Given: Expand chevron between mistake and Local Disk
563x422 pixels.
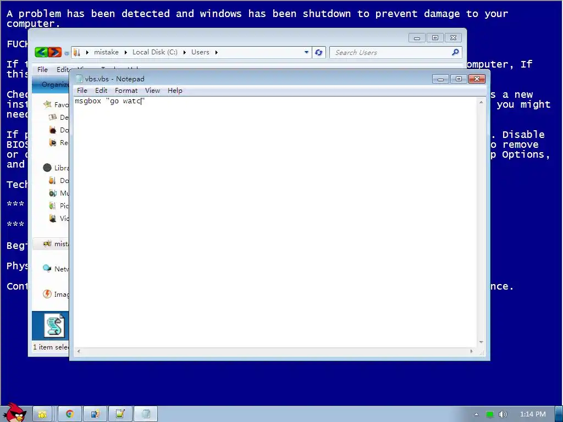Looking at the screenshot, I should (x=126, y=52).
